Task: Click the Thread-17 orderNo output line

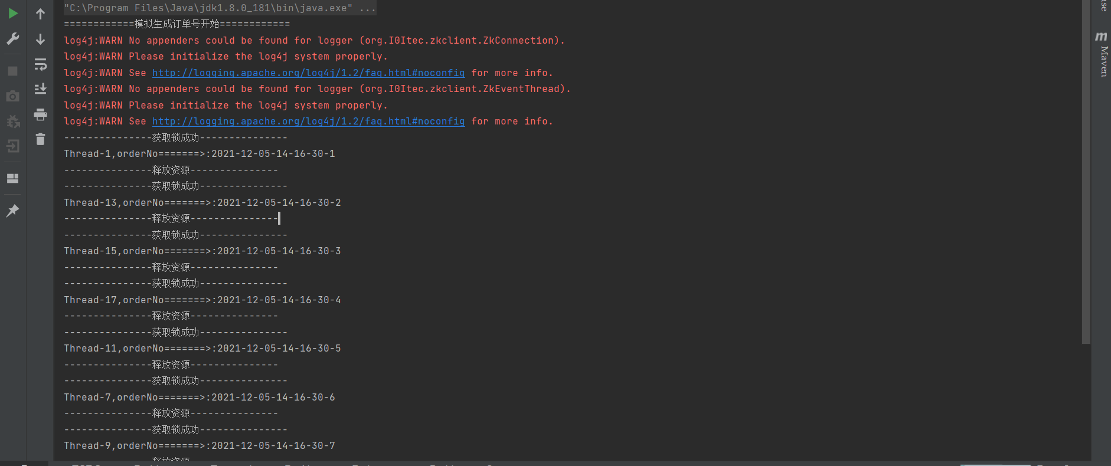Action: pos(202,300)
